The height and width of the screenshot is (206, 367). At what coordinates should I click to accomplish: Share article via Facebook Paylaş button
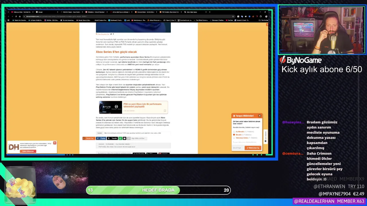click(x=101, y=138)
